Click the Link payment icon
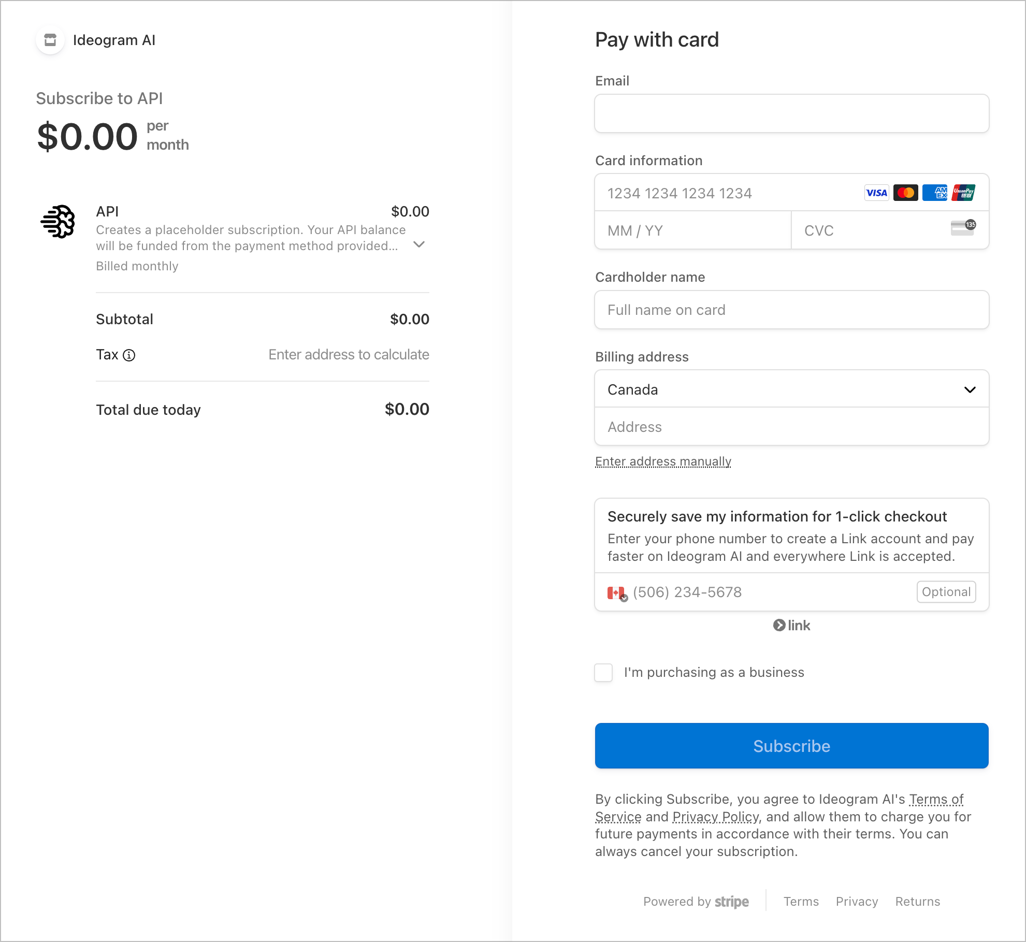1026x942 pixels. (x=780, y=625)
